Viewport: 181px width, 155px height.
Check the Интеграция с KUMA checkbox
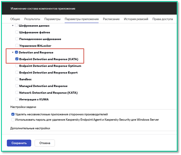coord(17,99)
